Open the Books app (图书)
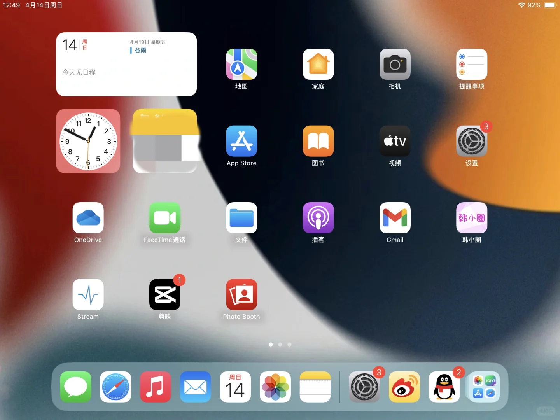The width and height of the screenshot is (560, 420). click(x=318, y=141)
